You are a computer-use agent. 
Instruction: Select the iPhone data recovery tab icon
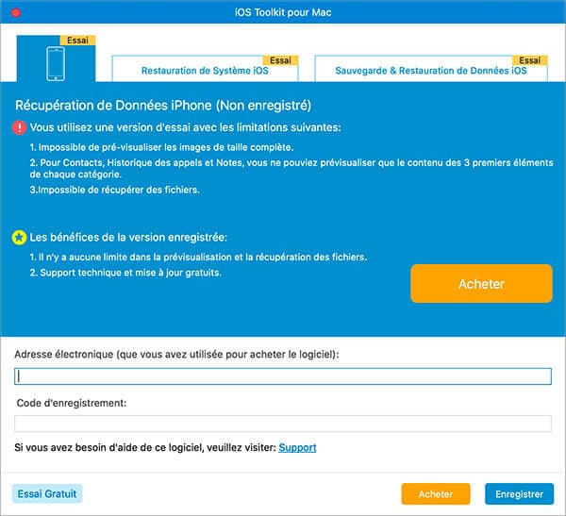[x=56, y=63]
